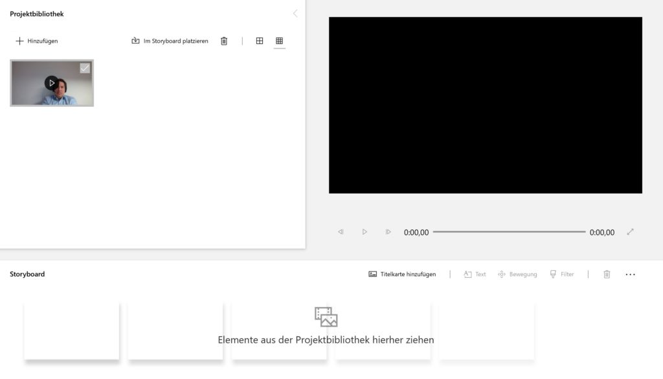Open the Bewegung motion tool
Screen dimensions: 663x379
pyautogui.click(x=517, y=274)
